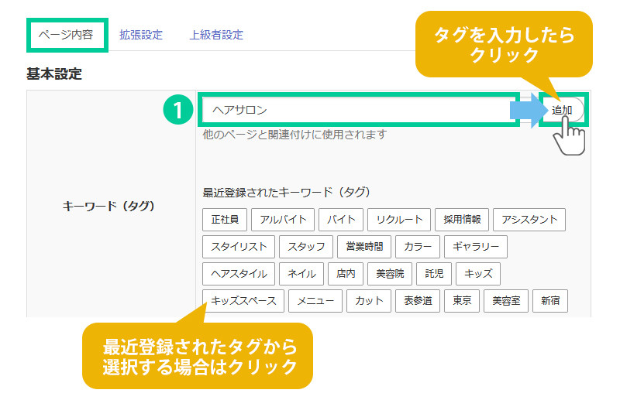620x400 pixels.
Task: Select the 営業時間 tag
Action: click(363, 247)
